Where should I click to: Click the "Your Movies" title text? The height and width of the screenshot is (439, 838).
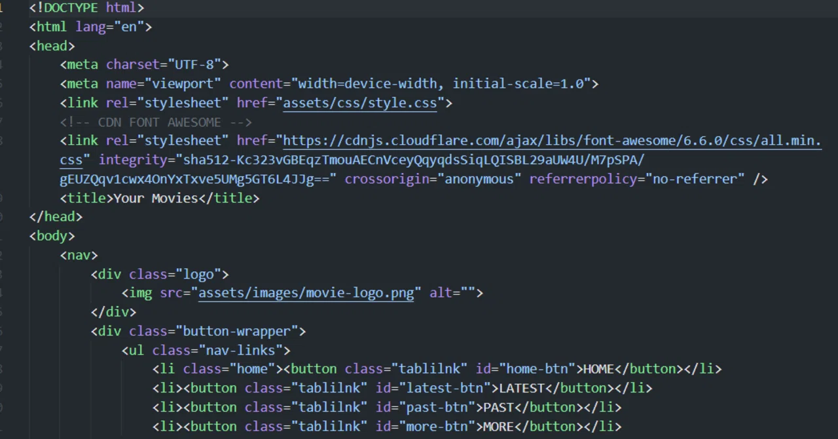click(x=156, y=198)
